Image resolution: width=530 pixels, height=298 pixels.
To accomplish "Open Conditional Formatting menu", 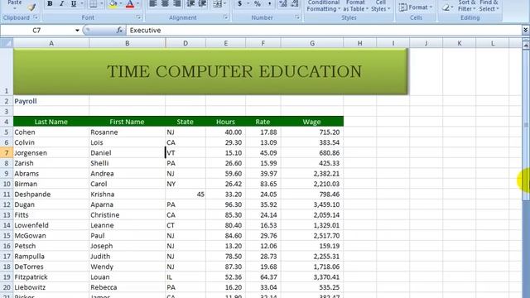I will pos(324,6).
